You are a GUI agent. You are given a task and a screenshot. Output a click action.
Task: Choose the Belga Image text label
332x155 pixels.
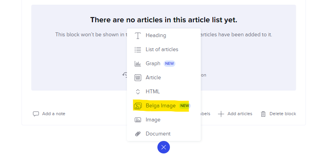[161, 106]
